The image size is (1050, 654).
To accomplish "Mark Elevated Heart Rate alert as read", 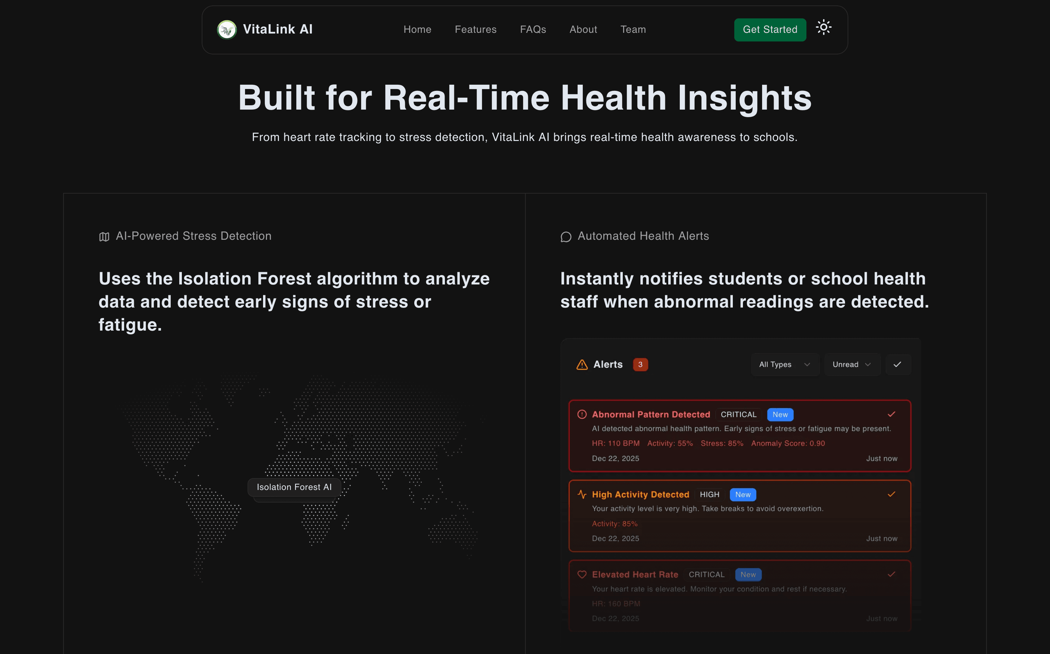I will pos(891,574).
